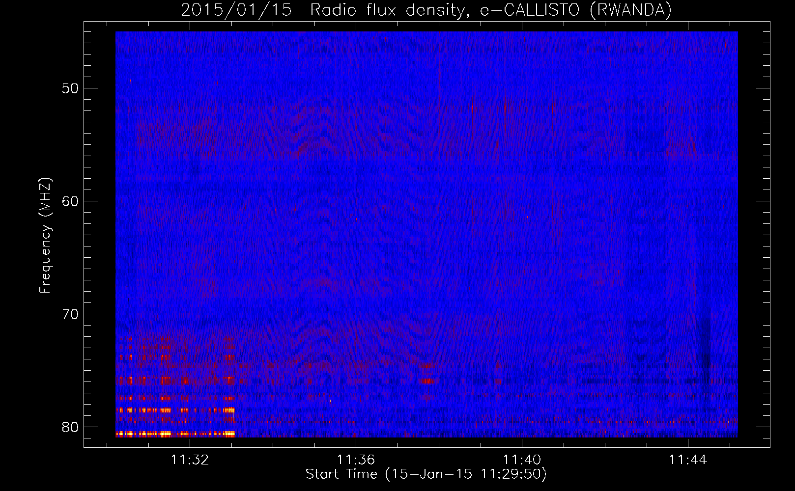Click the 11:40 time tick label

(522, 460)
